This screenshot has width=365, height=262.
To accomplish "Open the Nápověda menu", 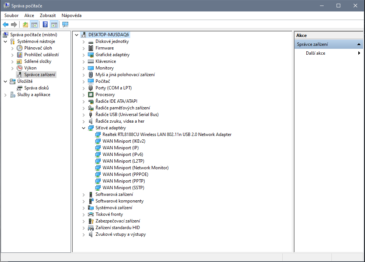I will 72,16.
